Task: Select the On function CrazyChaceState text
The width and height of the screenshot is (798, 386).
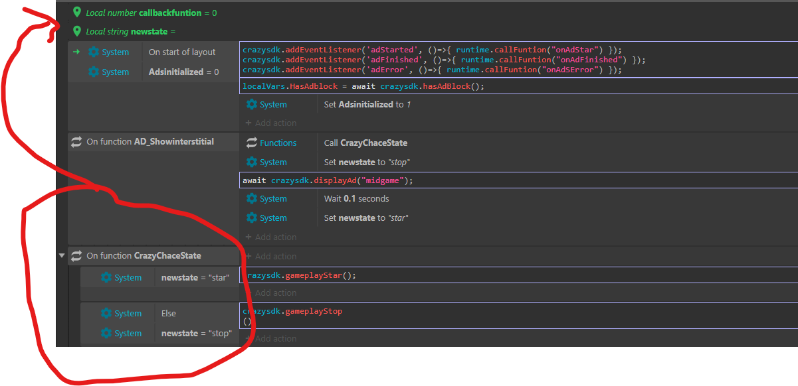Action: click(x=144, y=255)
